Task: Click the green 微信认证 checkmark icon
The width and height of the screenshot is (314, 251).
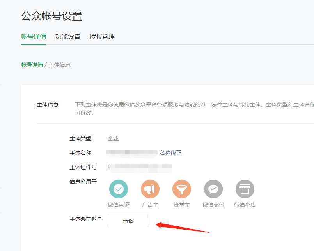Action: point(119,189)
